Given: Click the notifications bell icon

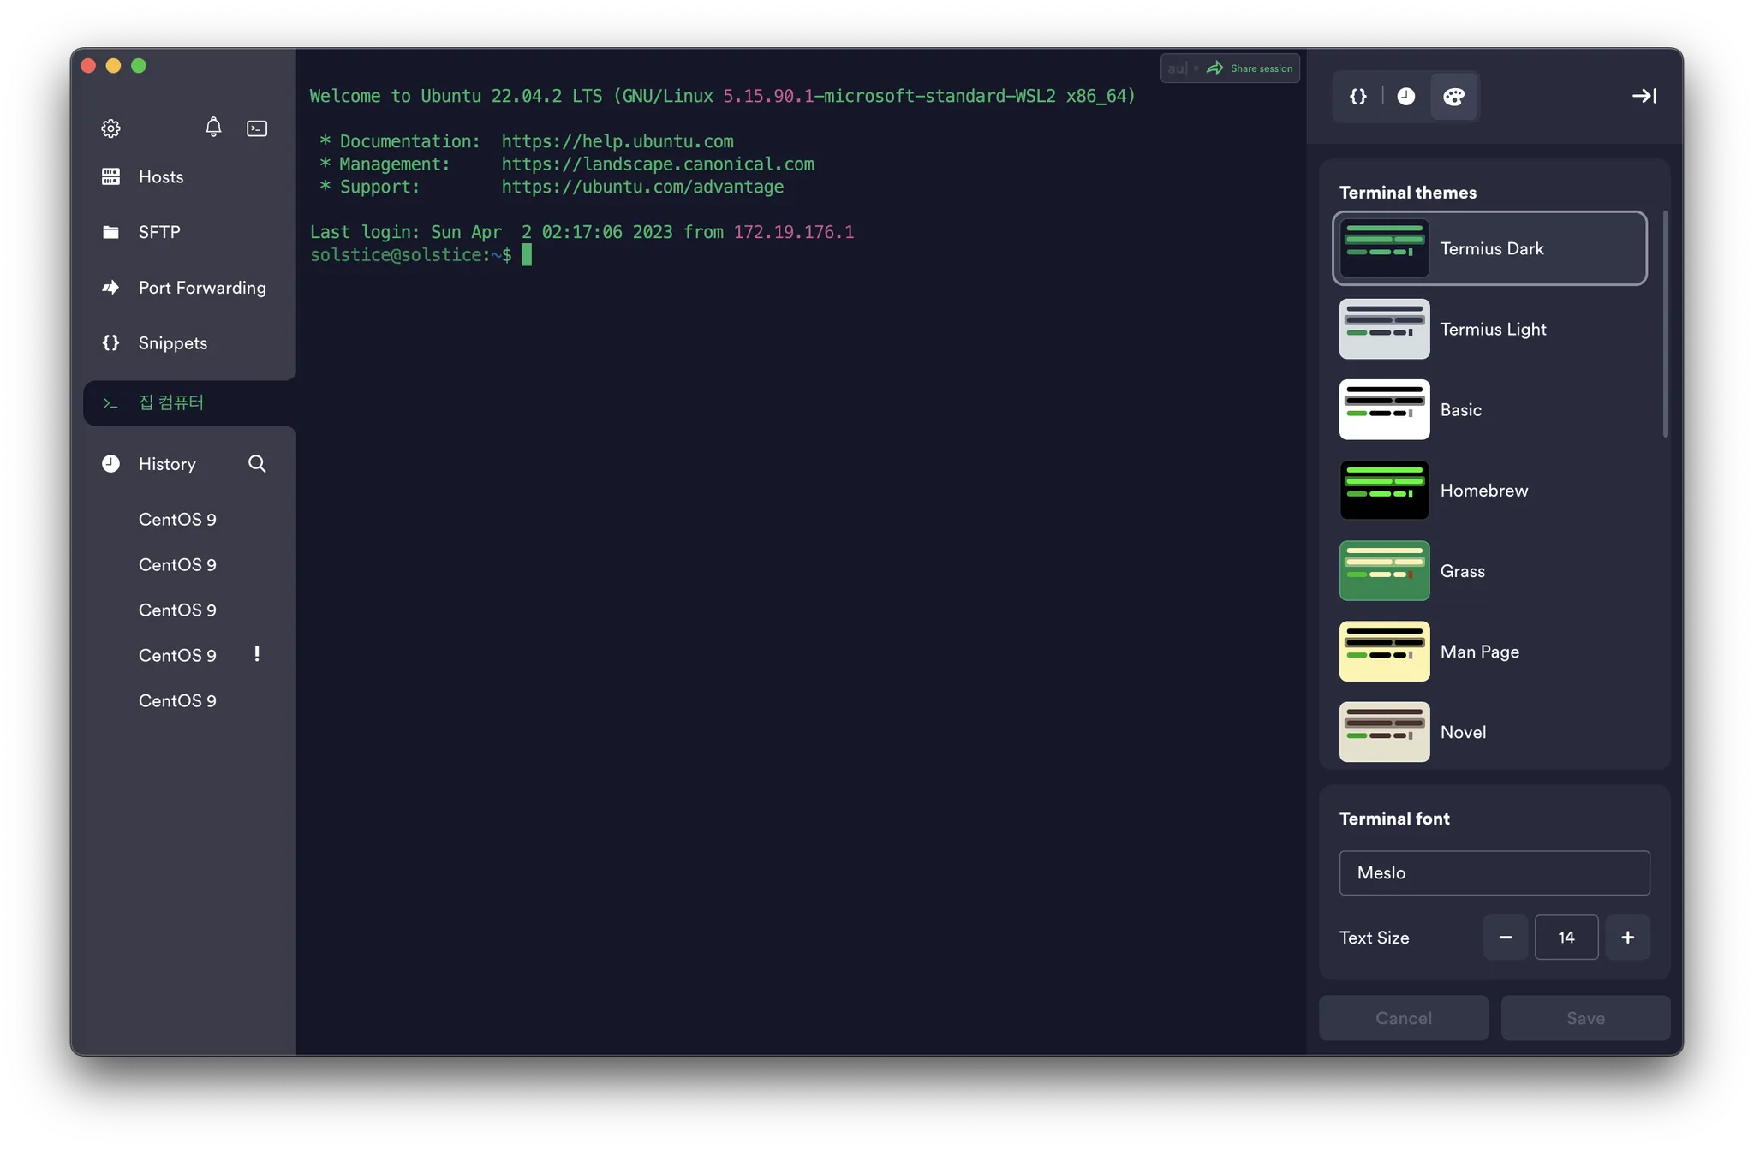Looking at the screenshot, I should click(213, 128).
